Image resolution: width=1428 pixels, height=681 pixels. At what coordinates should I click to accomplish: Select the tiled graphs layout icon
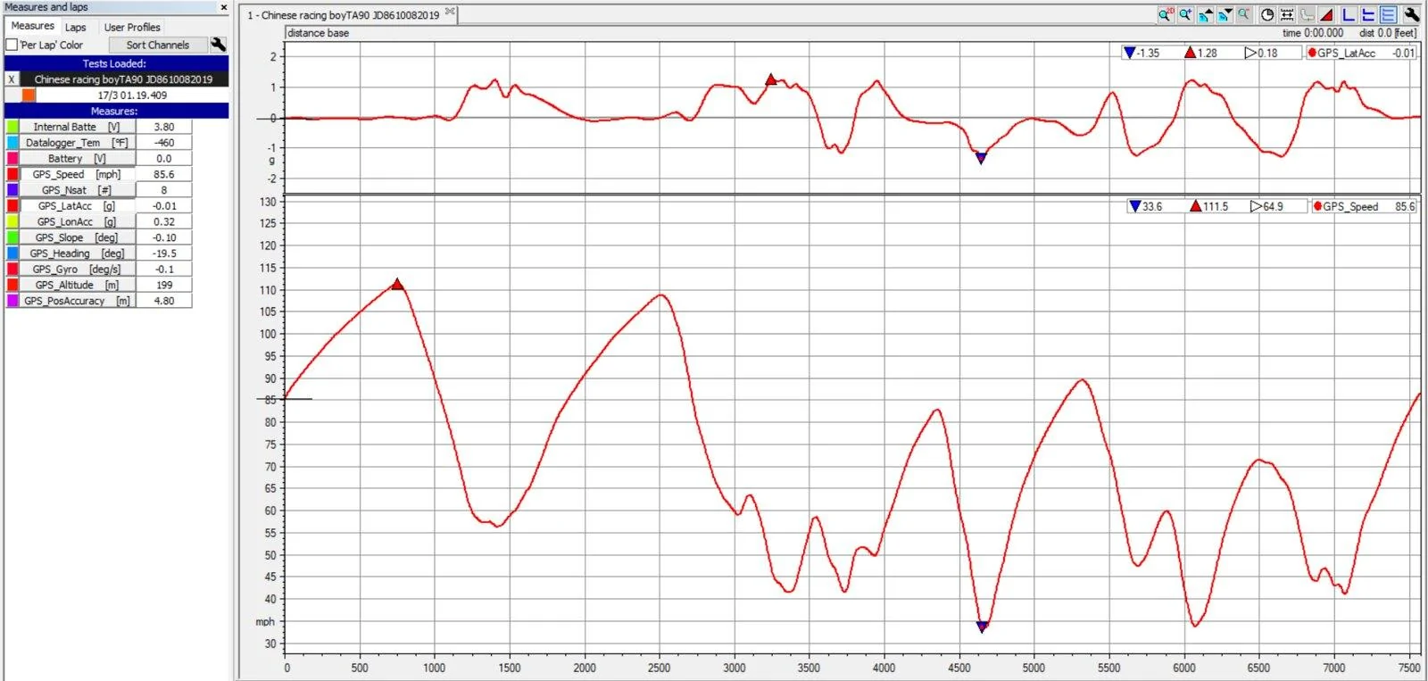coord(1388,14)
